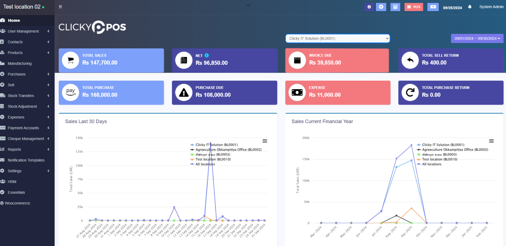The image size is (506, 246).
Task: Click the NET info icon
Action: coord(207,55)
